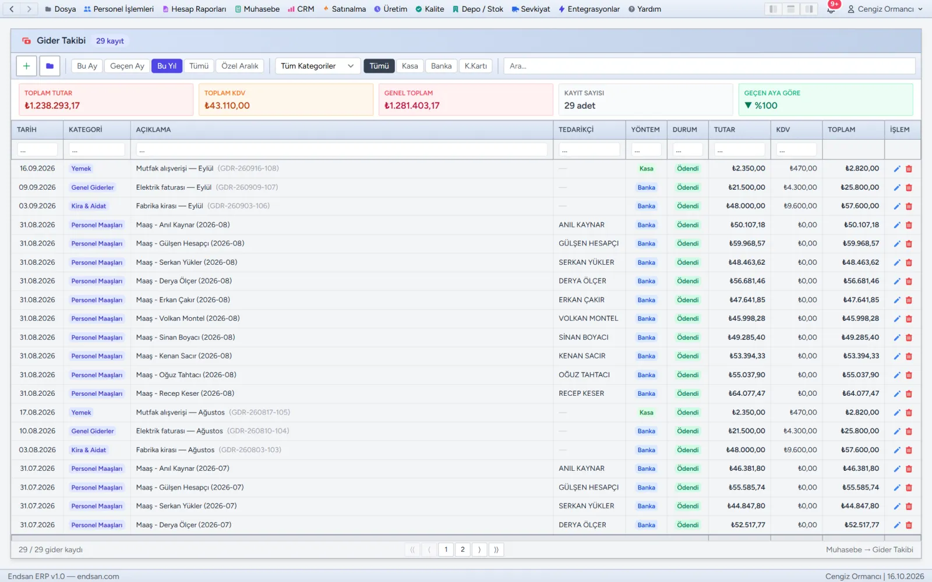Screen dimensions: 932x582
Task: Edit the 16.09.2026 Mutfak alışverişi row
Action: (897, 169)
